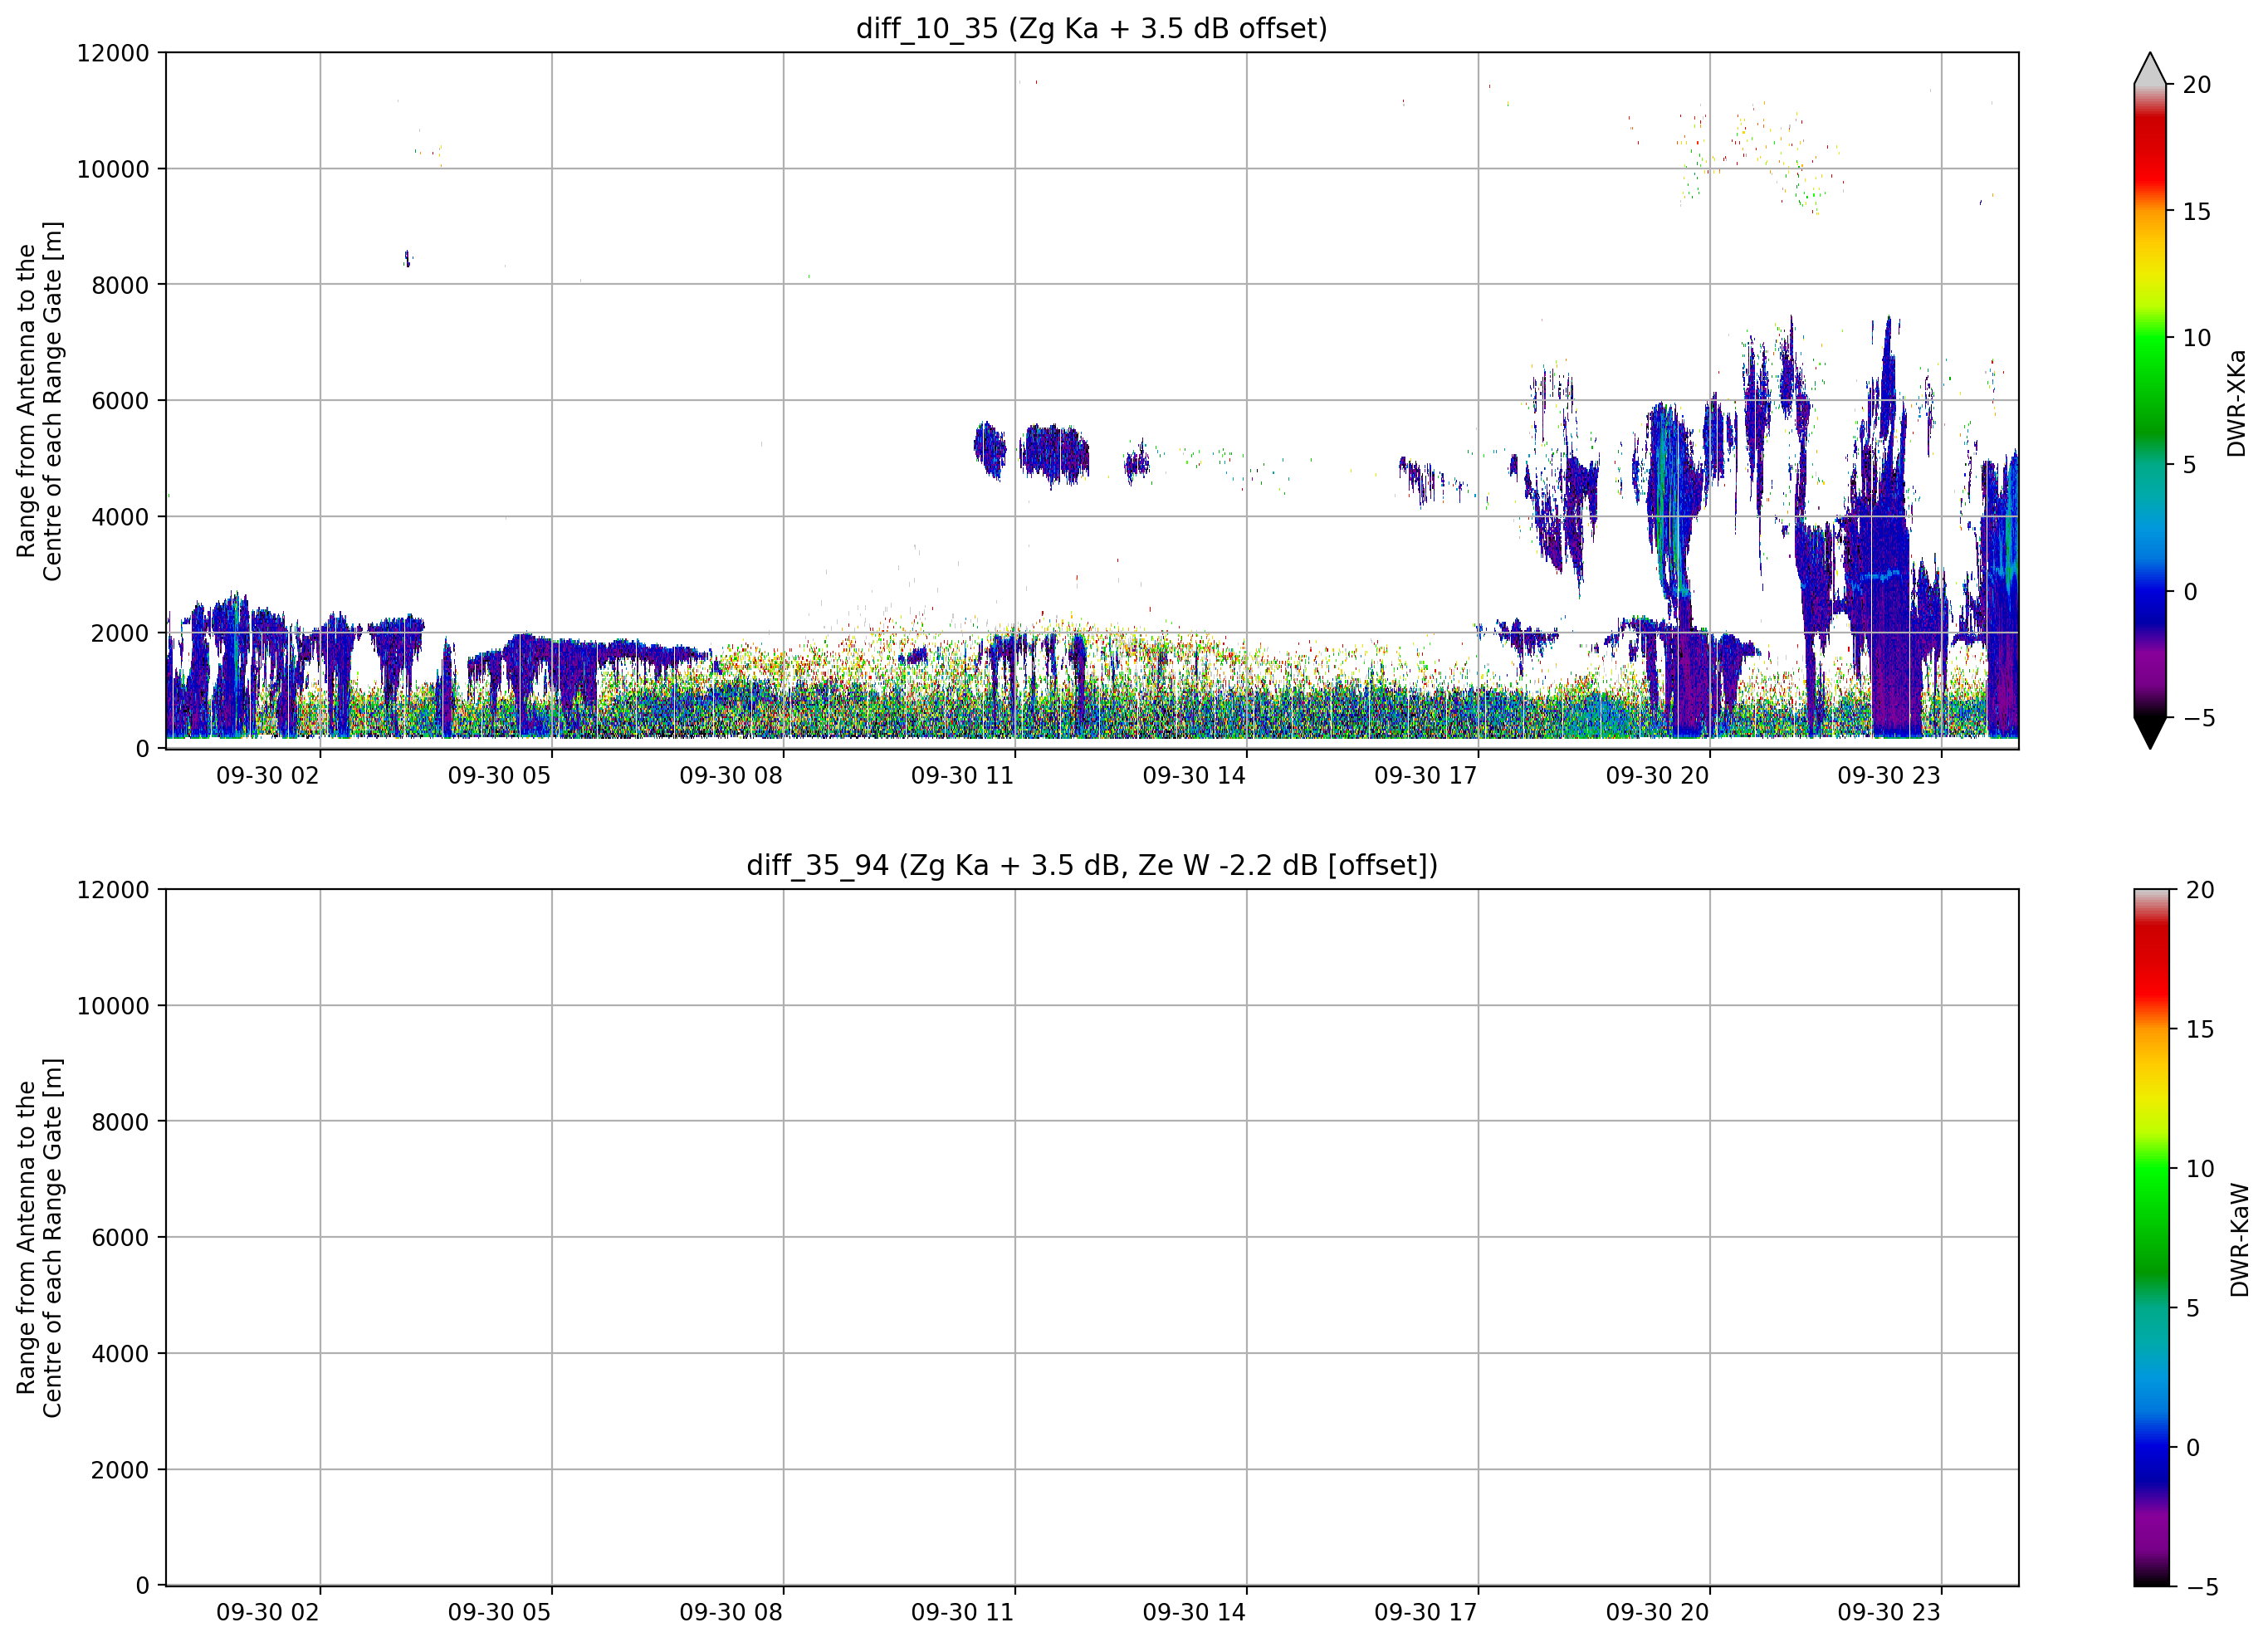Viewport: 2268px width, 1642px height.
Task: Click the '09-30 11' x tick of the diff_35_94 plot
Action: pos(962,1613)
